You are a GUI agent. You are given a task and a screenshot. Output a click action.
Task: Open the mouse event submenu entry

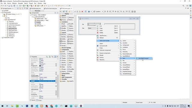tap(127, 63)
